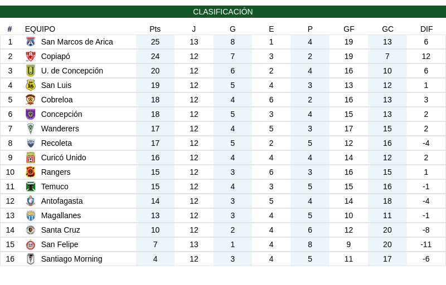
Task: Select the Recoleta team name
Action: 56,143
